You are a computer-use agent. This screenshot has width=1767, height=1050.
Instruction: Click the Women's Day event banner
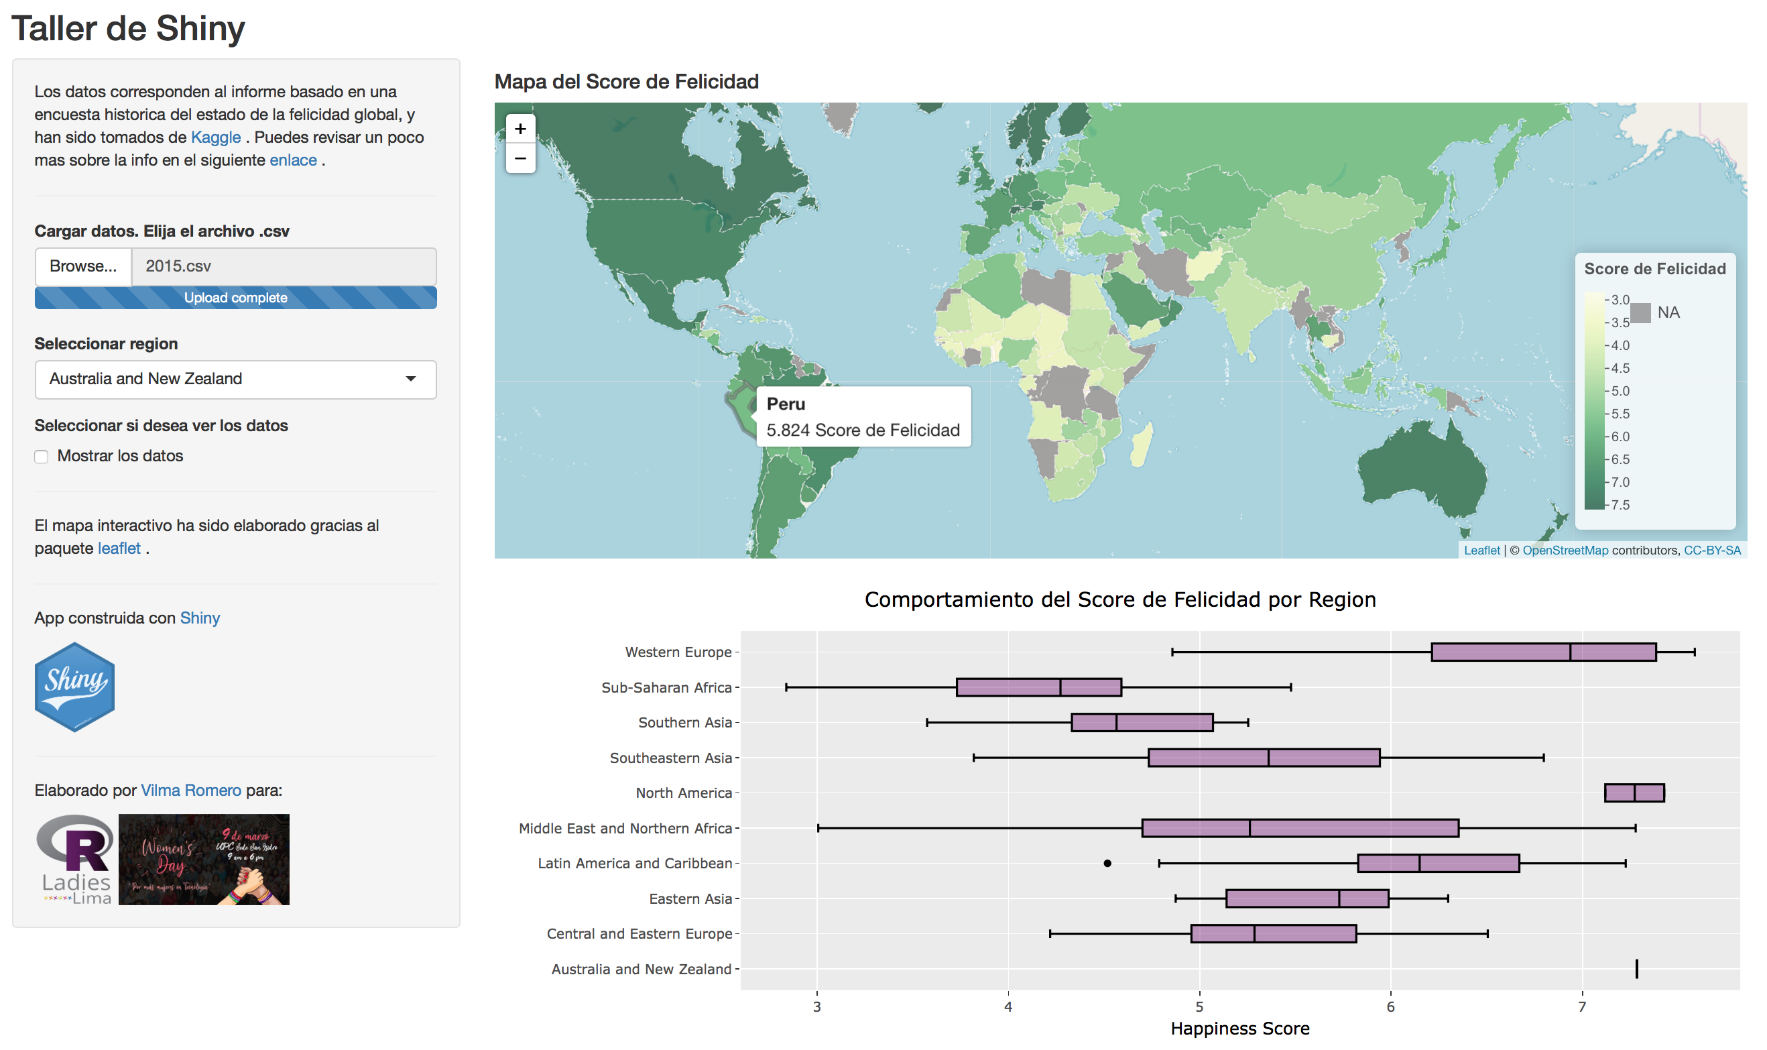pyautogui.click(x=204, y=859)
